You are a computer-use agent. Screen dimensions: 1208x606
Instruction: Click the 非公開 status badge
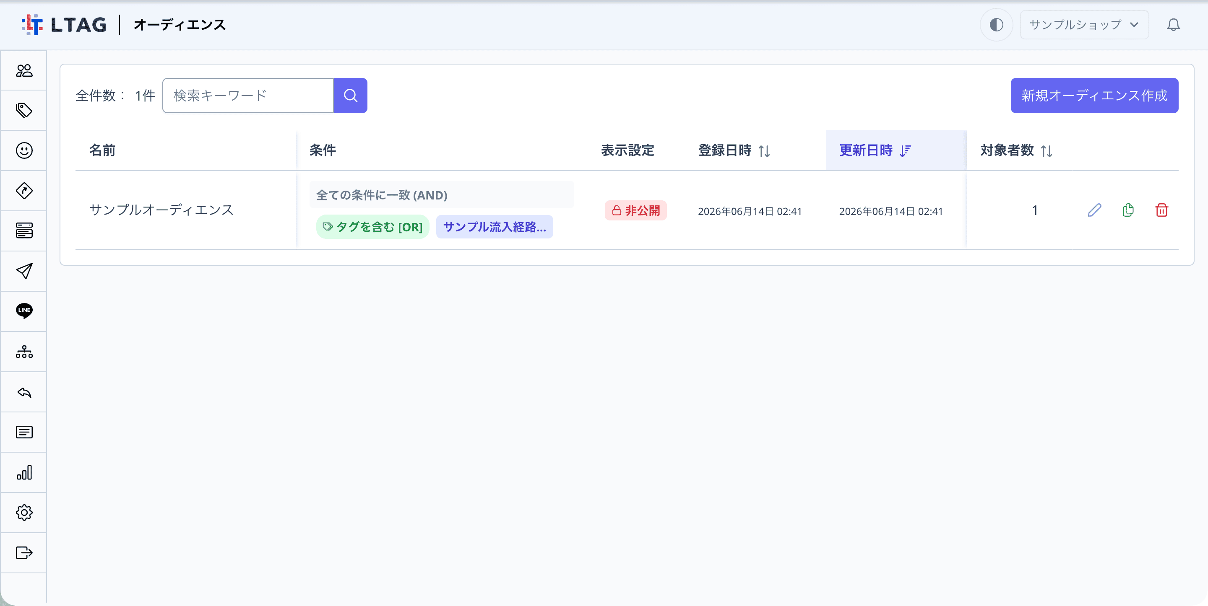pos(635,210)
